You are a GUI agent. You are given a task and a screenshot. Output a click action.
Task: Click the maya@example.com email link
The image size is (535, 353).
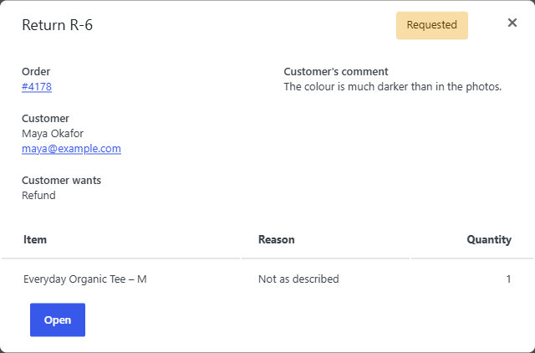pos(71,149)
